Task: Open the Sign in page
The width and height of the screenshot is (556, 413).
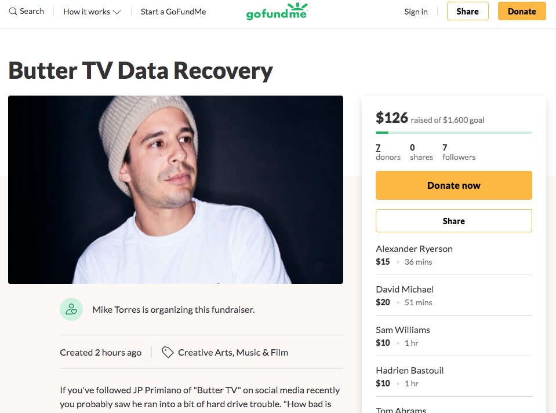Action: click(416, 12)
